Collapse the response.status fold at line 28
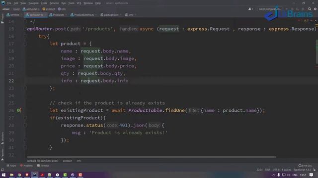Image resolution: width=318 pixels, height=178 pixels. click(x=25, y=125)
